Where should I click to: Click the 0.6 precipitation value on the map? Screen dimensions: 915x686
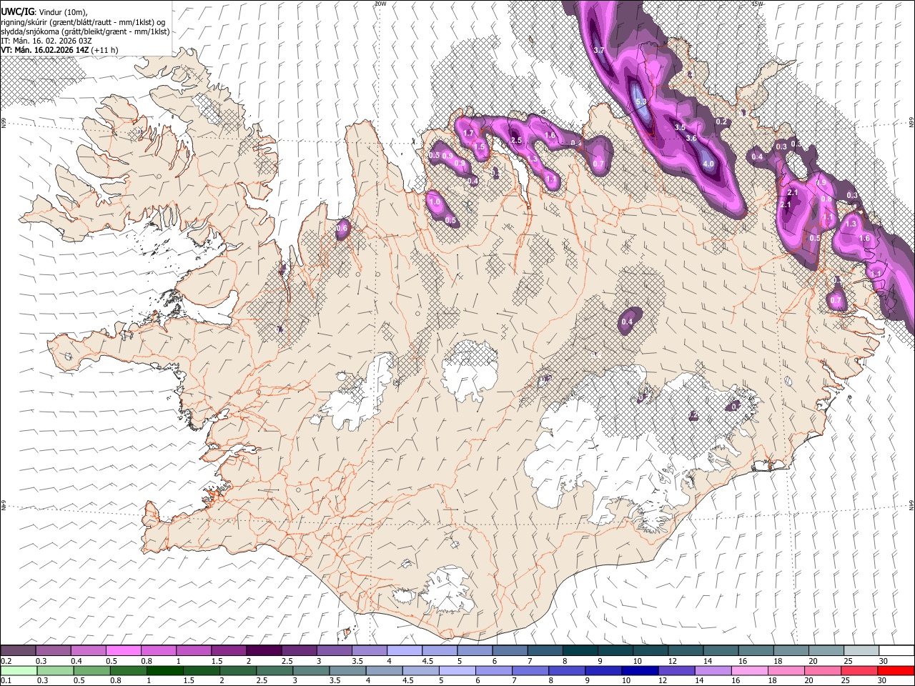pos(342,228)
